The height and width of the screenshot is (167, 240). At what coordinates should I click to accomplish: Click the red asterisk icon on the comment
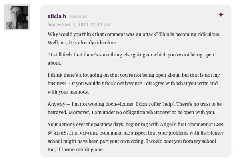pyautogui.click(x=221, y=15)
